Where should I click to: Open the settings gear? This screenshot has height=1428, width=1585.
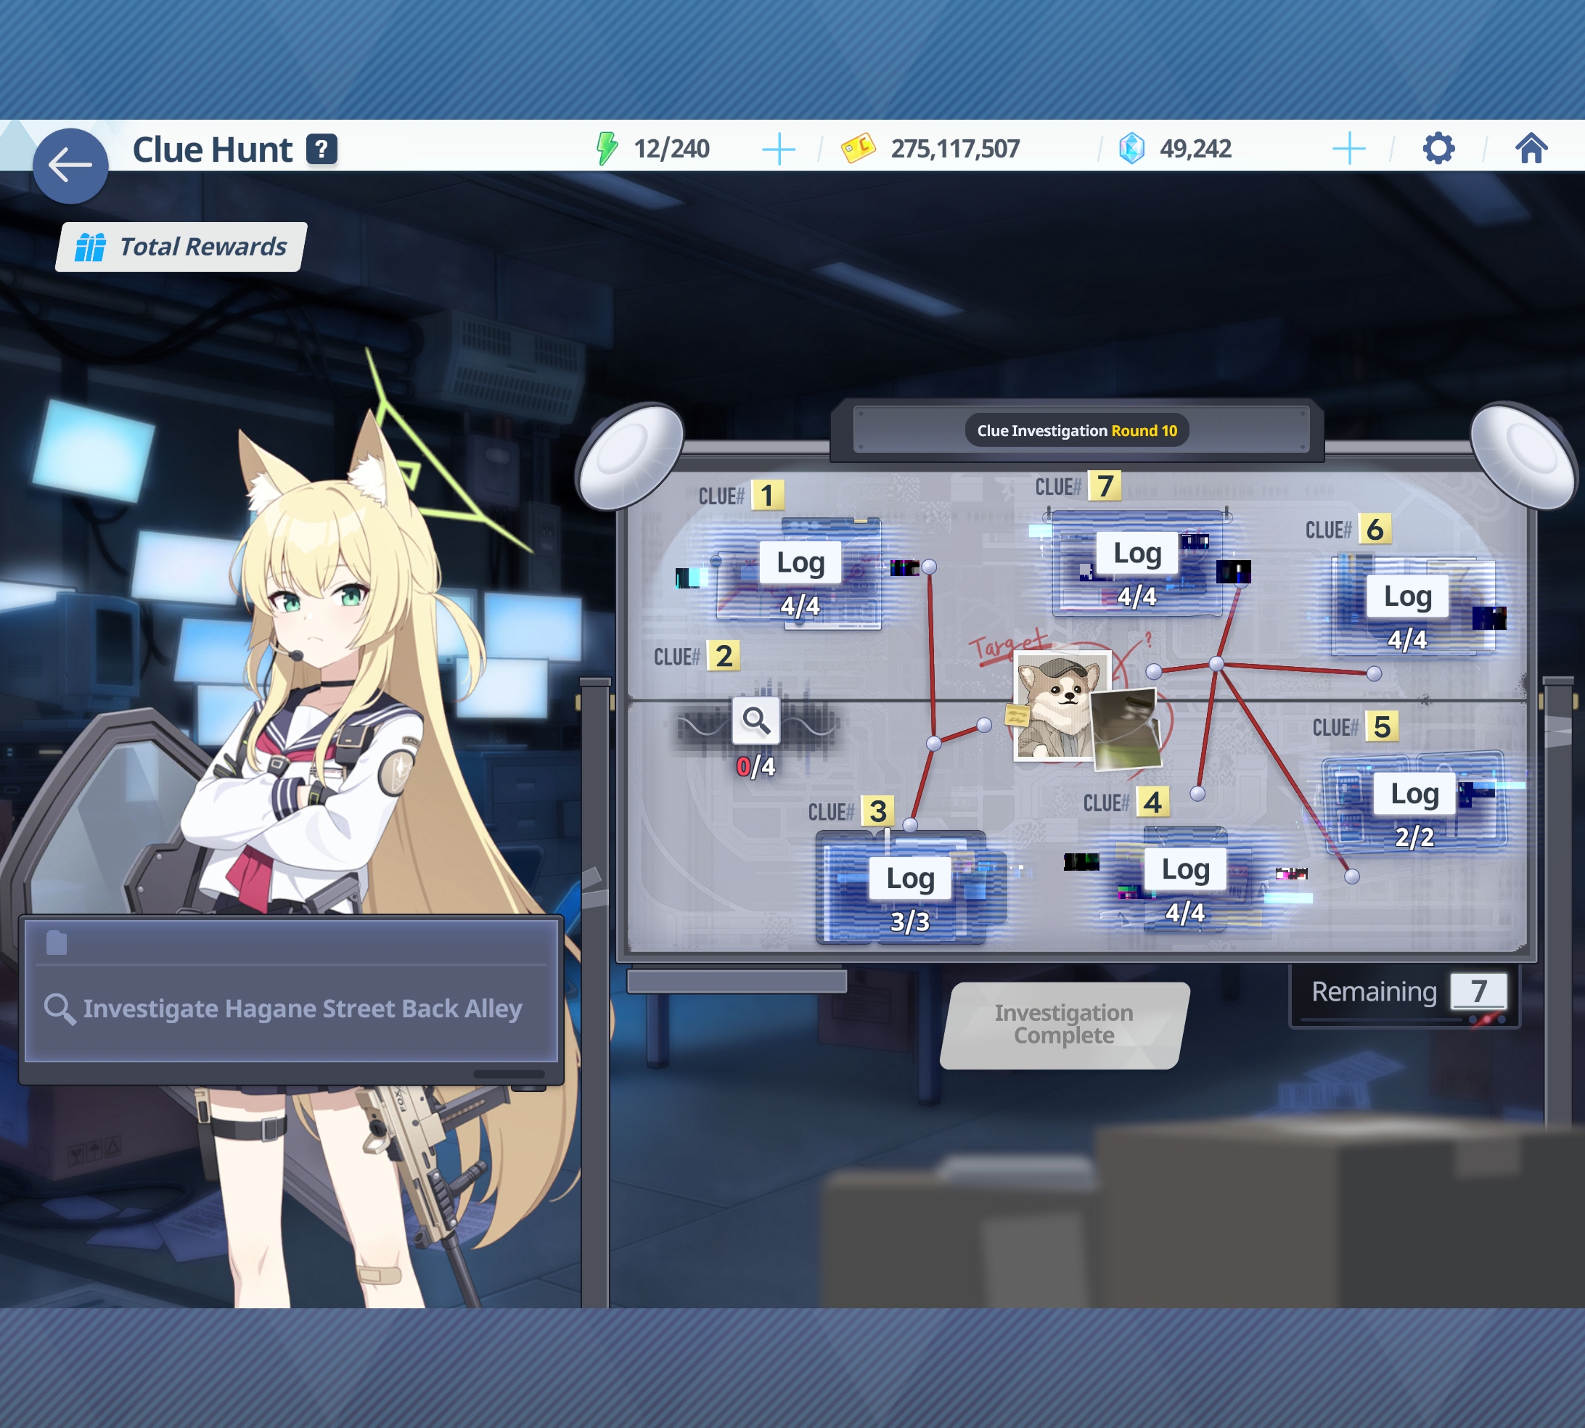click(1438, 148)
